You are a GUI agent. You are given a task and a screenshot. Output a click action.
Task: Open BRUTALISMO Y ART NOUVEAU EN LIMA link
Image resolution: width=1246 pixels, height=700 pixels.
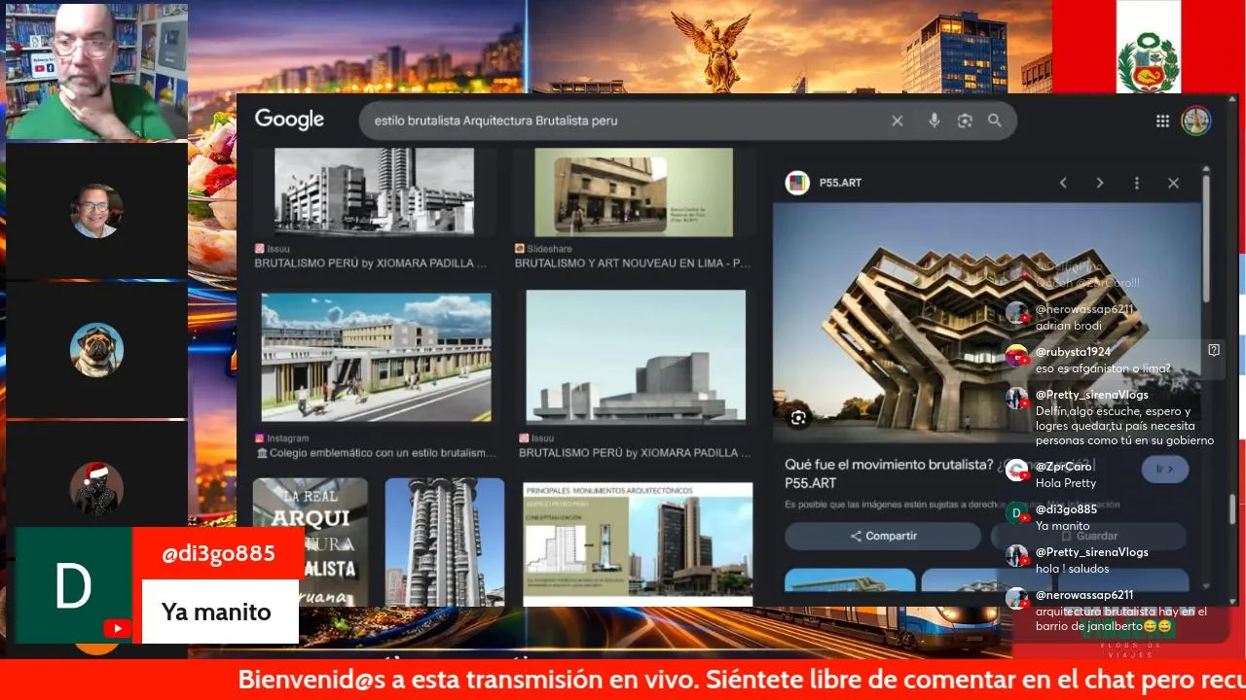633,263
